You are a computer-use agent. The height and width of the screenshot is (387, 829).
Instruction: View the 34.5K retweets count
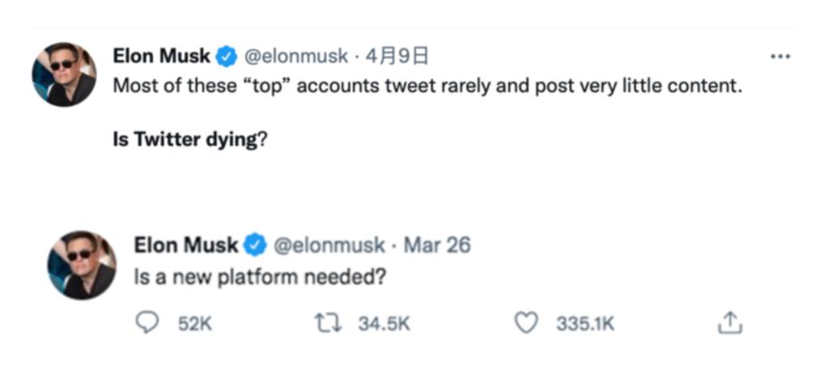(x=385, y=325)
